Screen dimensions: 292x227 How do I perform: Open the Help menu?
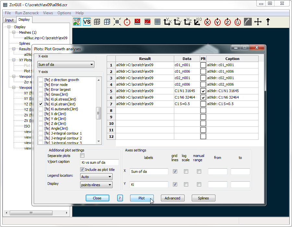pos(79,13)
